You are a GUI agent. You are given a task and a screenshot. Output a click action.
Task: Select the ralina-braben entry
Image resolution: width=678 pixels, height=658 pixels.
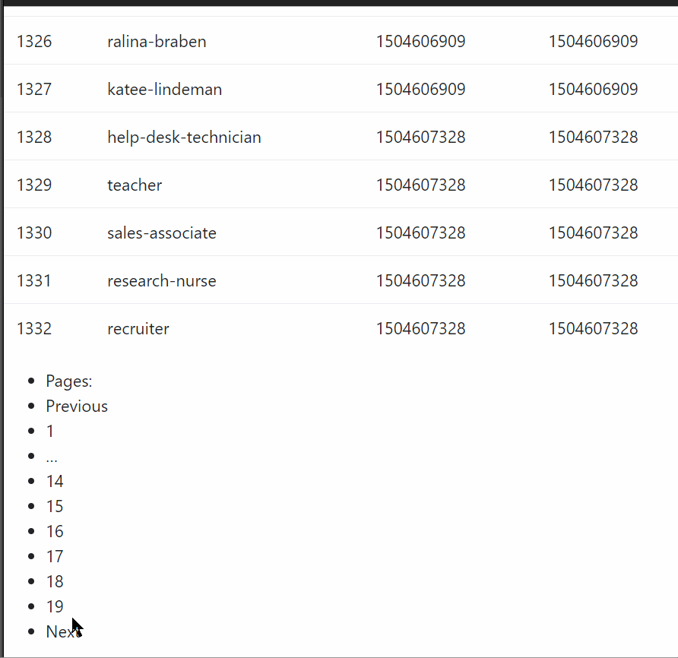157,42
